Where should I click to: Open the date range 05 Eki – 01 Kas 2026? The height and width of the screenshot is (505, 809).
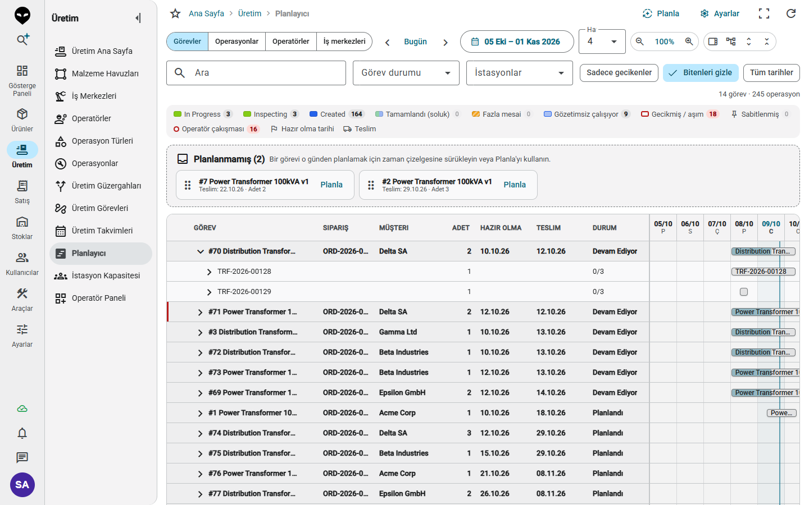point(517,42)
